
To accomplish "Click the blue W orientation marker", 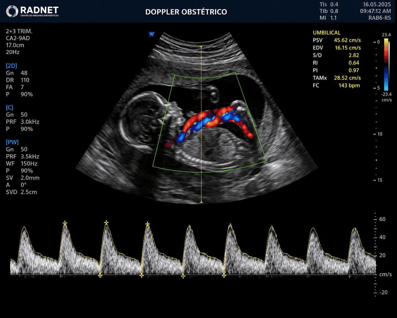I will [x=152, y=34].
